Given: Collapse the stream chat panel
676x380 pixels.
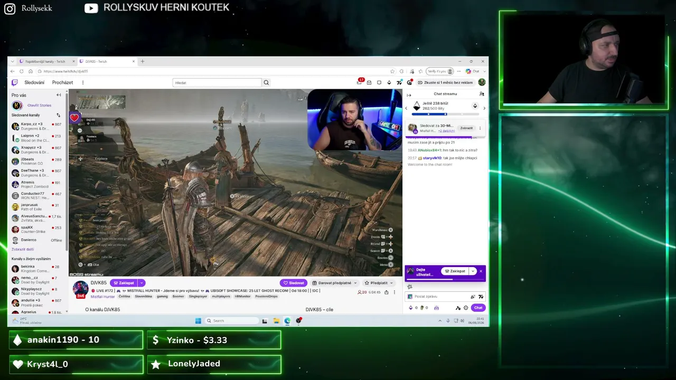Looking at the screenshot, I should click(409, 95).
